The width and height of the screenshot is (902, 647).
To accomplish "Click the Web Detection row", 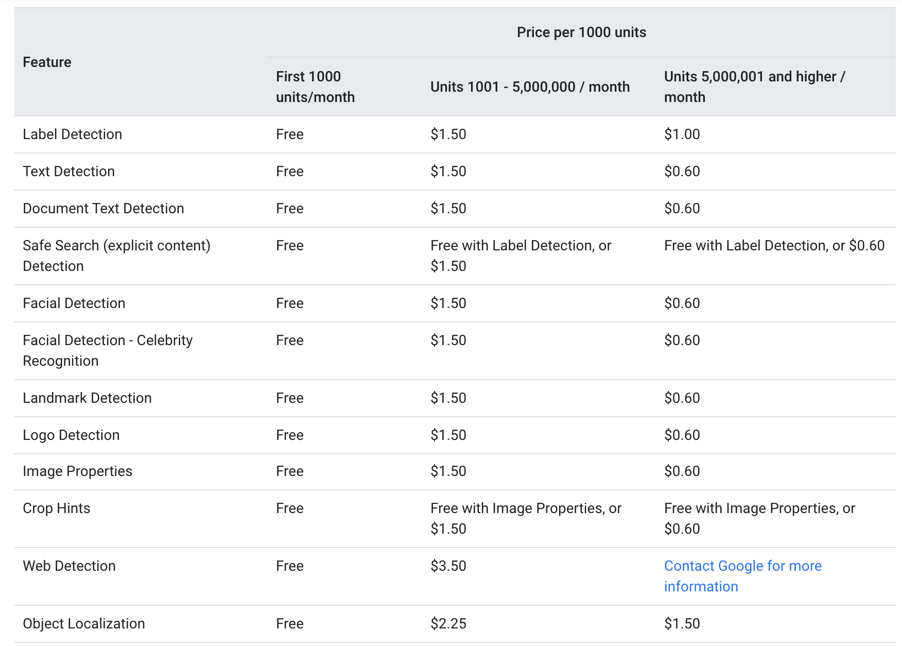I will click(69, 566).
